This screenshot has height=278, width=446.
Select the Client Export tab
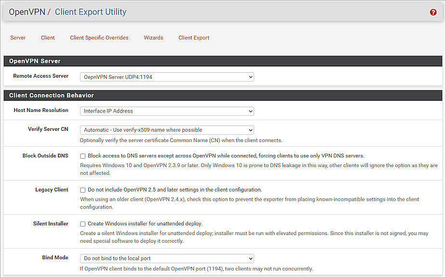(x=193, y=38)
